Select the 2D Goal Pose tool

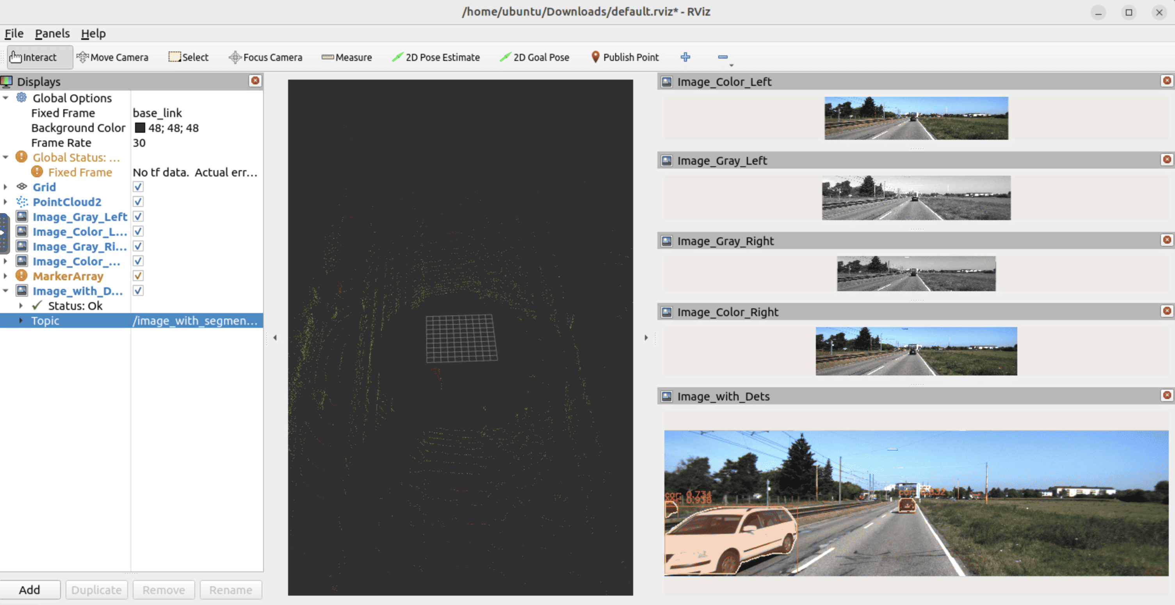tap(534, 57)
